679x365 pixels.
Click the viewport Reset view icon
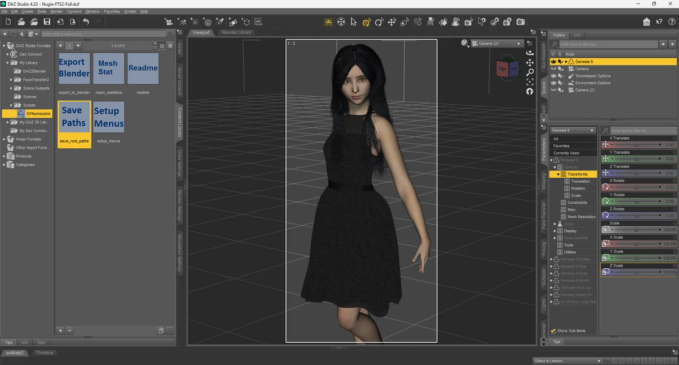click(x=530, y=91)
